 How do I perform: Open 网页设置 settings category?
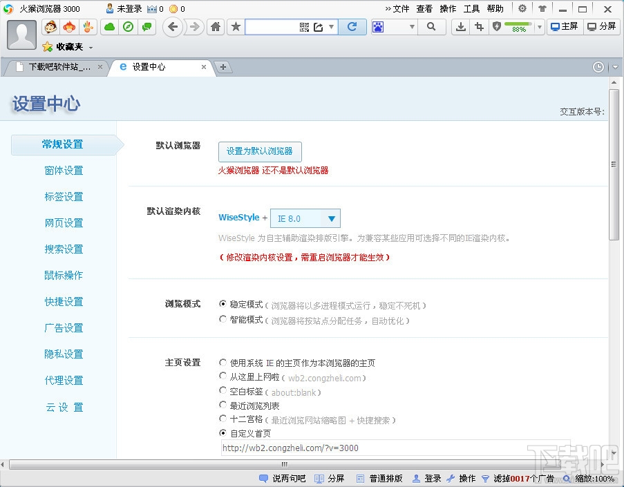click(64, 223)
